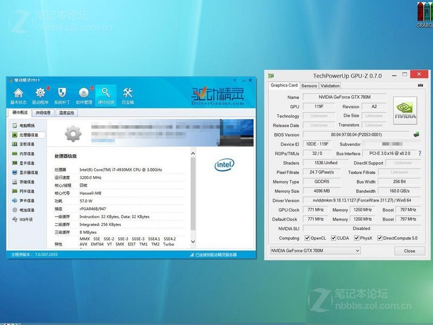The height and width of the screenshot is (325, 433).
Task: Click the processor info scroll-up arrow
Action: [x=193, y=153]
